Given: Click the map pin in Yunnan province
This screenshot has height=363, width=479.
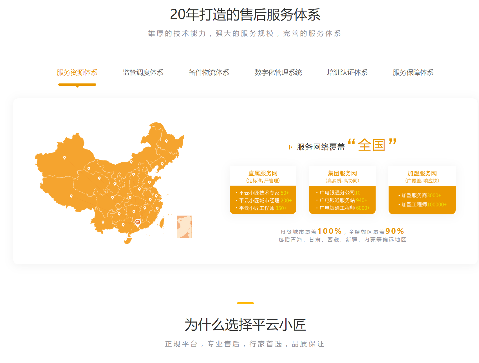Looking at the screenshot, I should click(x=103, y=222).
